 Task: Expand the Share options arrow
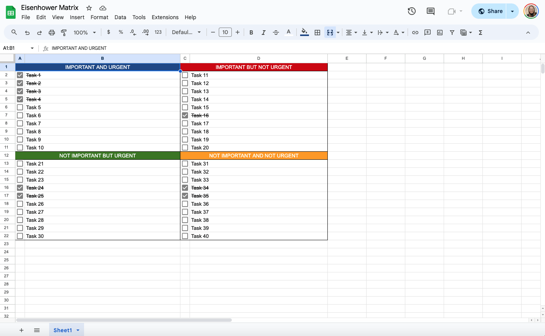512,11
